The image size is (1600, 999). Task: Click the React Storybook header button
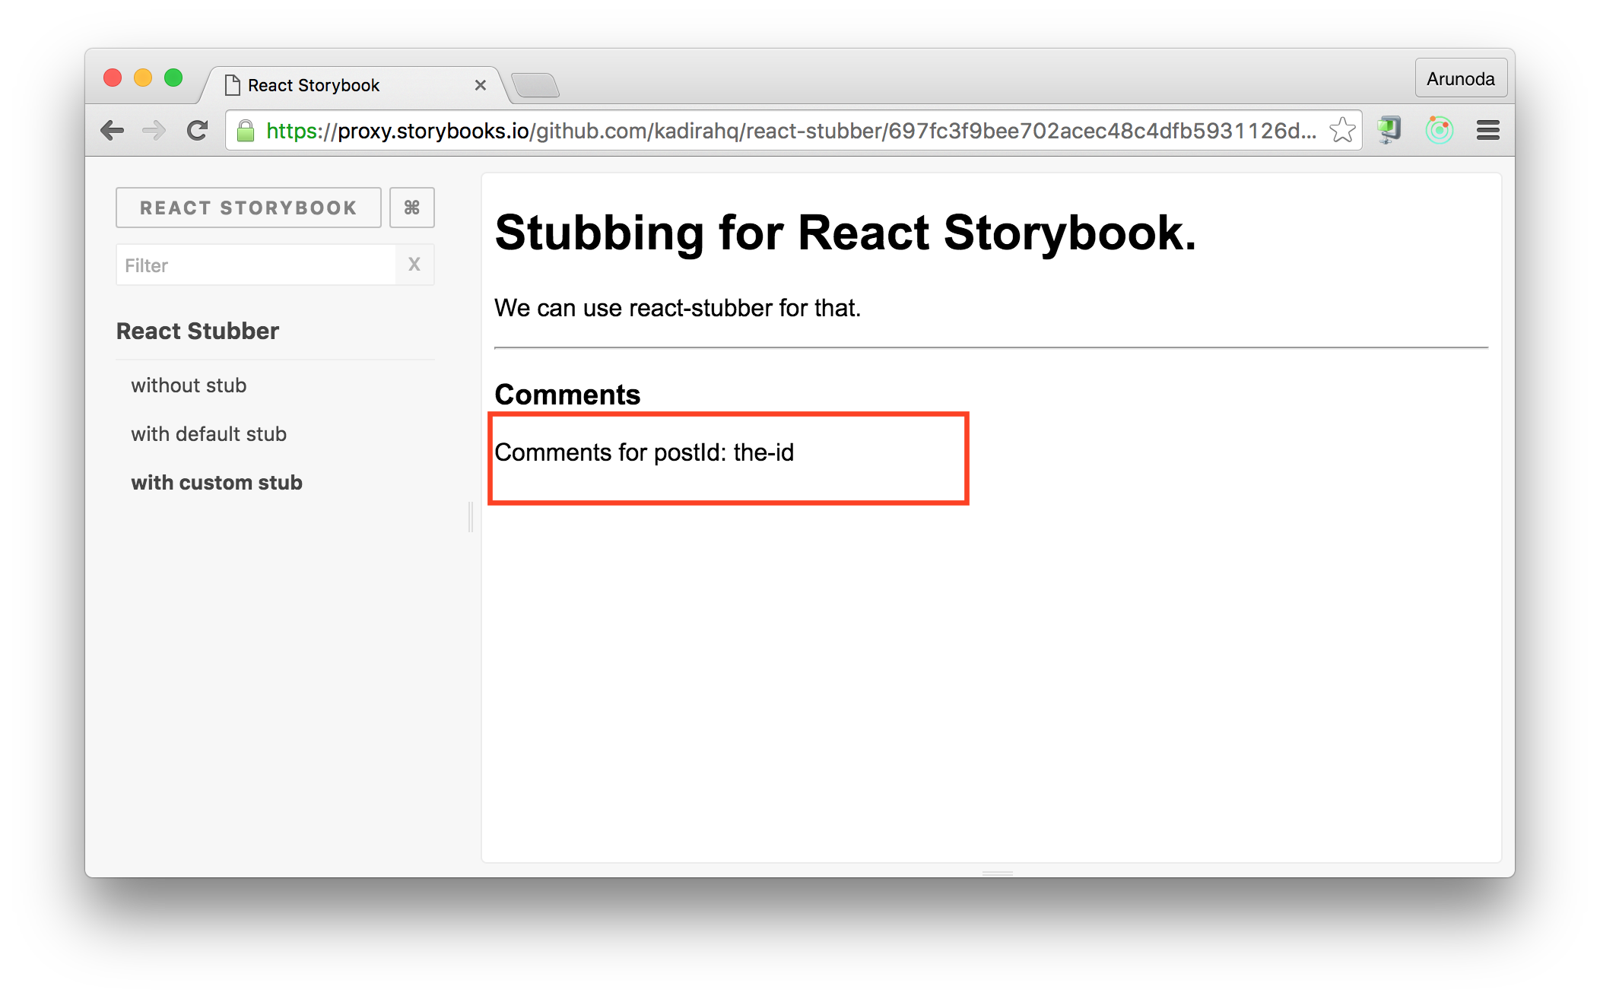pyautogui.click(x=248, y=208)
